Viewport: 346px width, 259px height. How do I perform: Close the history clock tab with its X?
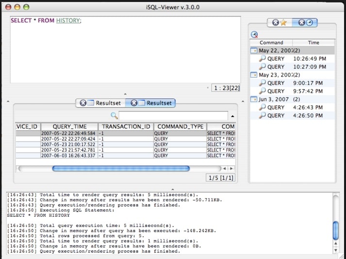click(x=301, y=22)
